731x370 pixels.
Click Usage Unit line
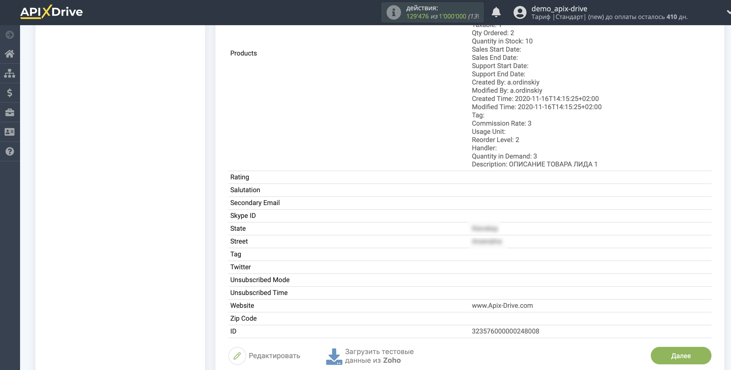488,132
